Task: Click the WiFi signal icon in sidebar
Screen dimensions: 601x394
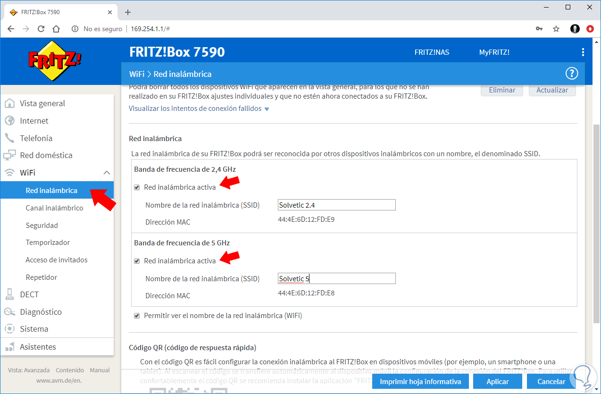Action: pyautogui.click(x=9, y=173)
